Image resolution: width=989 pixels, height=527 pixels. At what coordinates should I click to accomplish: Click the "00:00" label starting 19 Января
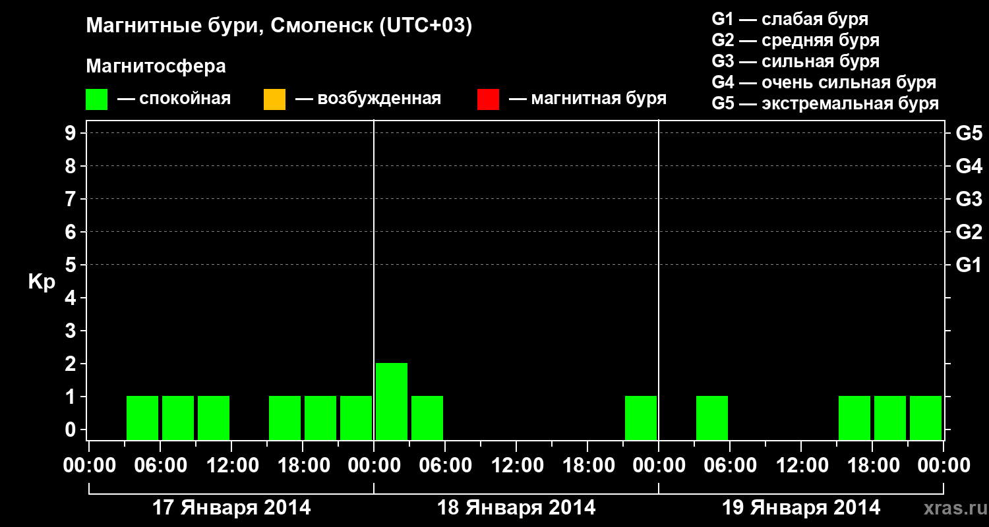[x=658, y=466]
